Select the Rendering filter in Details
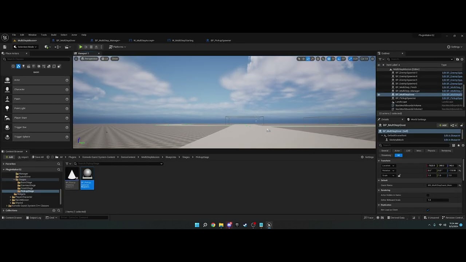This screenshot has height=262, width=466. (x=446, y=151)
